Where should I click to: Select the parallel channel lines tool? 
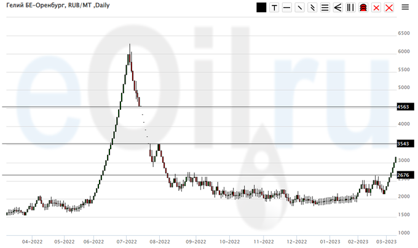(x=312, y=8)
